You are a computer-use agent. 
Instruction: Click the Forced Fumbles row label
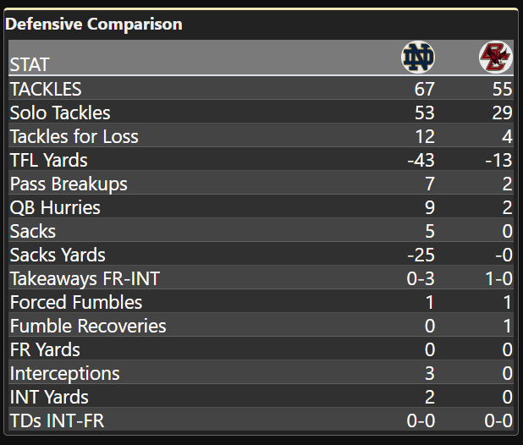point(76,302)
